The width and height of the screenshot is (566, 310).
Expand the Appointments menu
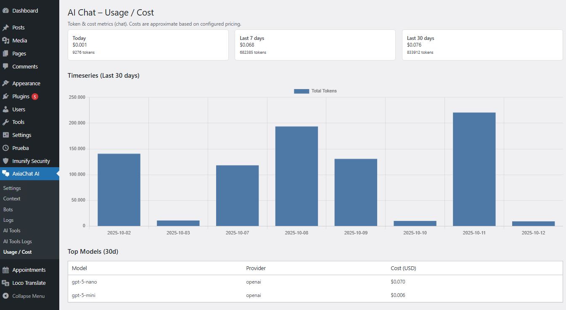point(29,270)
